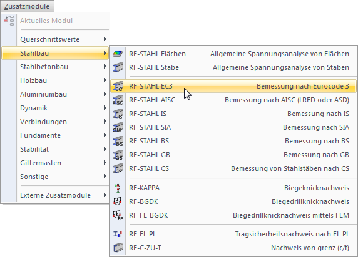Screen dimensions: 358x257
Task: Launch RF-STAHL CS module
Action: coord(233,168)
